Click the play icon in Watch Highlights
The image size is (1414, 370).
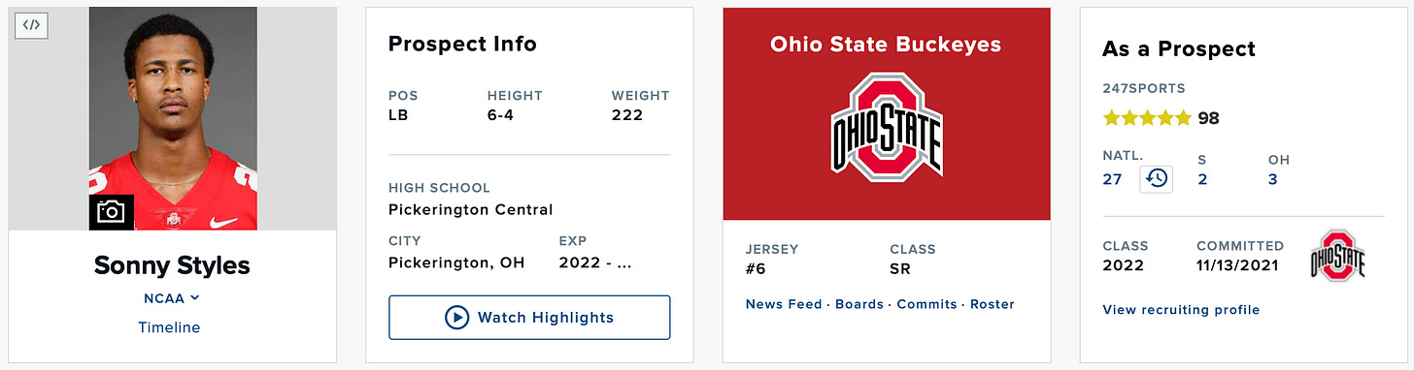point(456,317)
